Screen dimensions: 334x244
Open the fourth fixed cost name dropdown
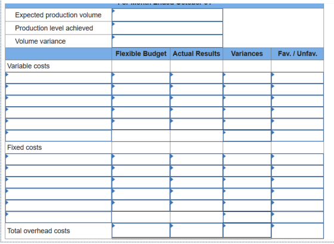[58, 194]
